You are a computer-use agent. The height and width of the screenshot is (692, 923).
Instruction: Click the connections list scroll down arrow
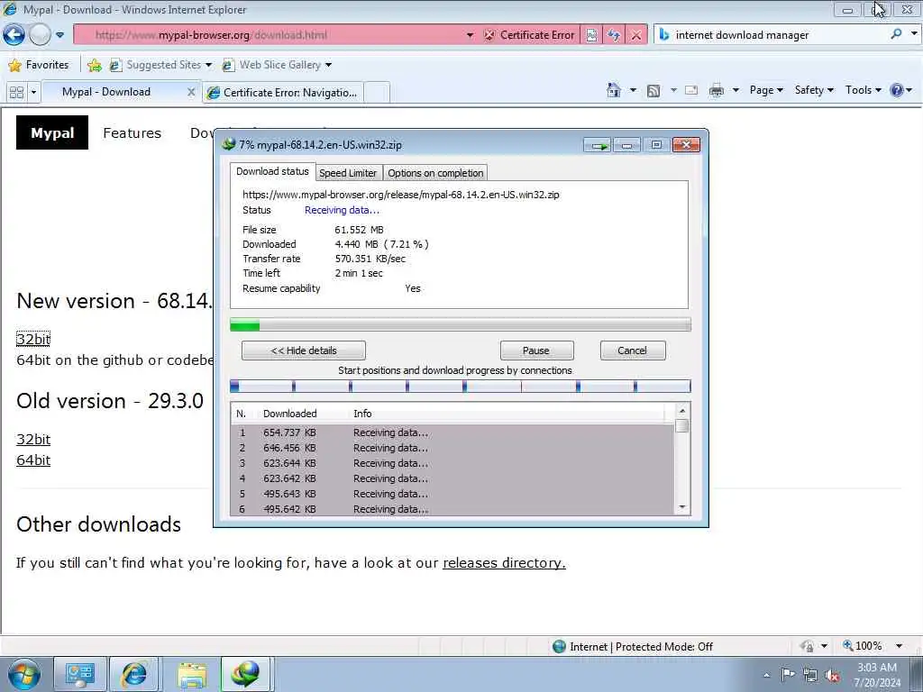(682, 506)
